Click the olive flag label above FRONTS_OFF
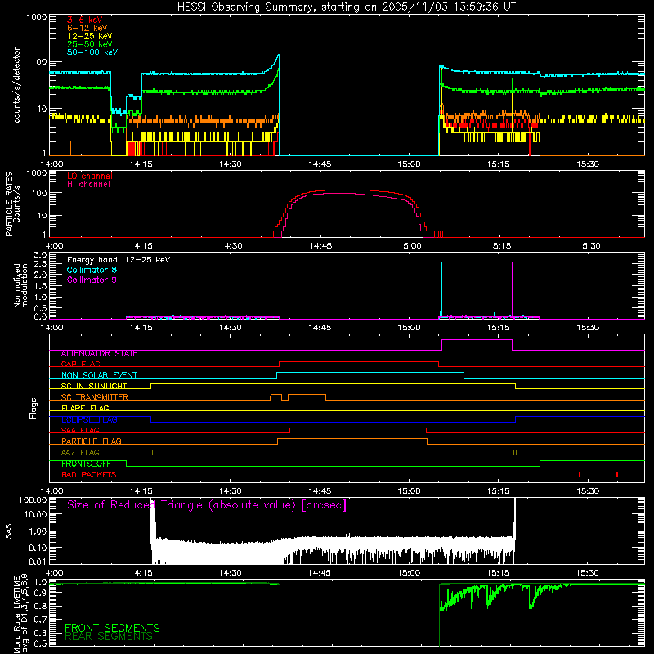Image resolution: width=654 pixels, height=654 pixels. pos(80,452)
